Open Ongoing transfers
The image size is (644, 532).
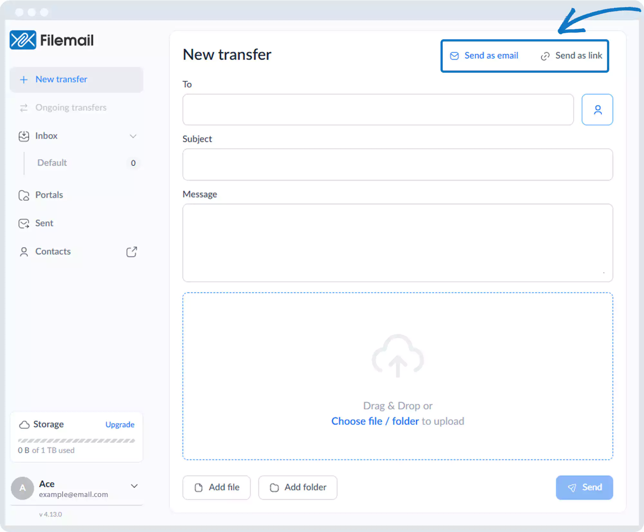click(x=71, y=107)
